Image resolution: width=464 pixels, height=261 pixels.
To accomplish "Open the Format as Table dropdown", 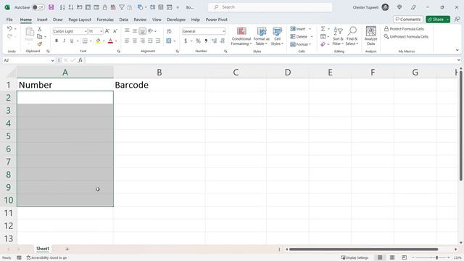I will pyautogui.click(x=262, y=36).
